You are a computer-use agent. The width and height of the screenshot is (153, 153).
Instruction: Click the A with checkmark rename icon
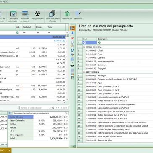tap(73, 55)
